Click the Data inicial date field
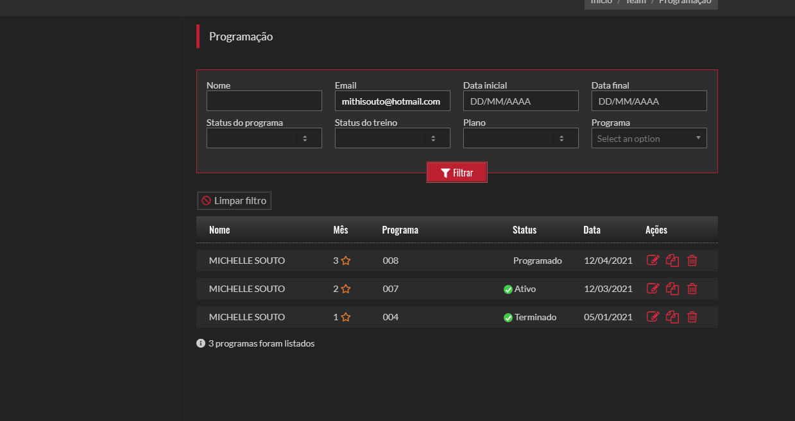795x421 pixels. (x=520, y=101)
